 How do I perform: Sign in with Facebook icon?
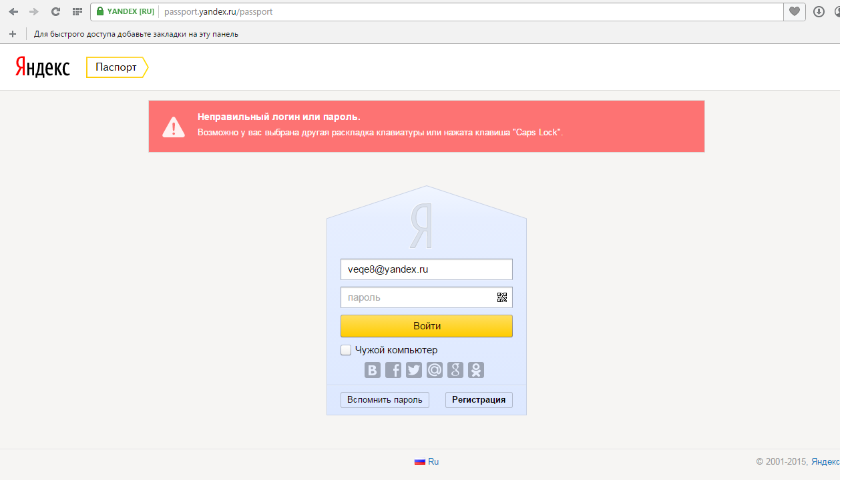pos(393,370)
